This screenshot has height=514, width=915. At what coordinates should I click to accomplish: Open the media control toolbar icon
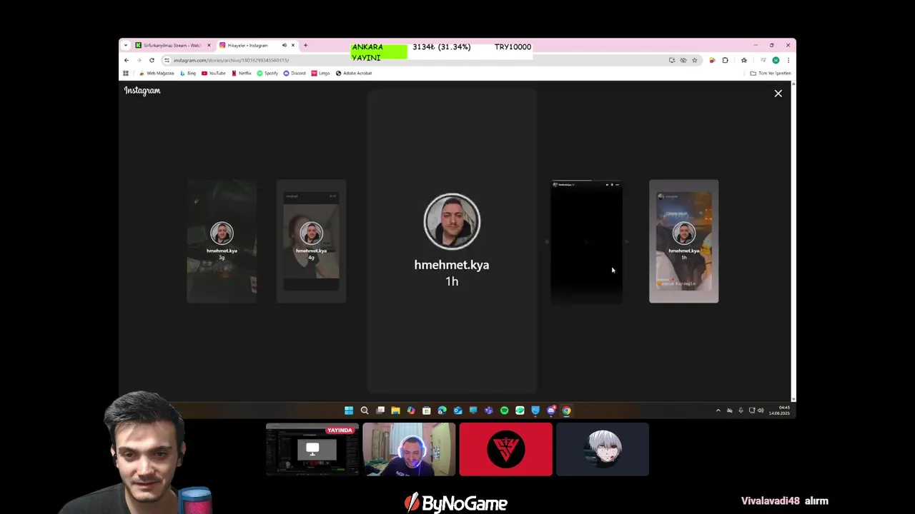(763, 60)
